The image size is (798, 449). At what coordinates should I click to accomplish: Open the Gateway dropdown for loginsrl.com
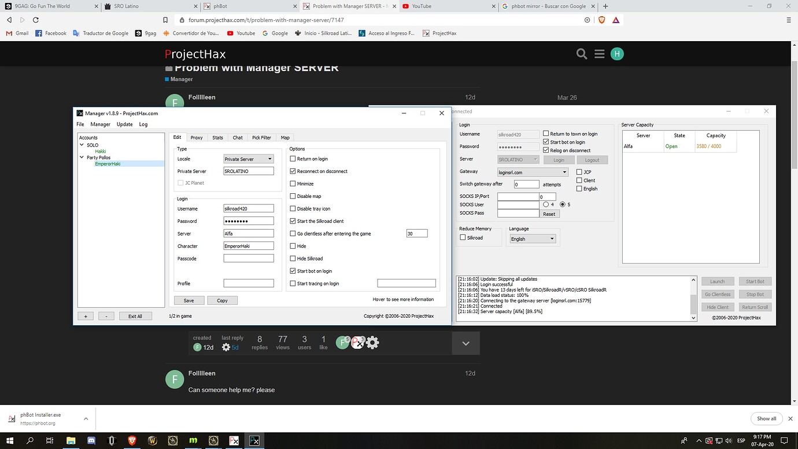[532, 172]
